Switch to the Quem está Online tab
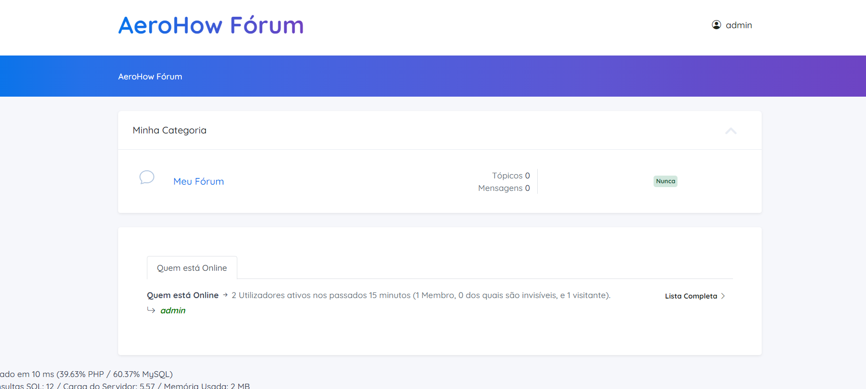Image resolution: width=866 pixels, height=389 pixels. (192, 268)
